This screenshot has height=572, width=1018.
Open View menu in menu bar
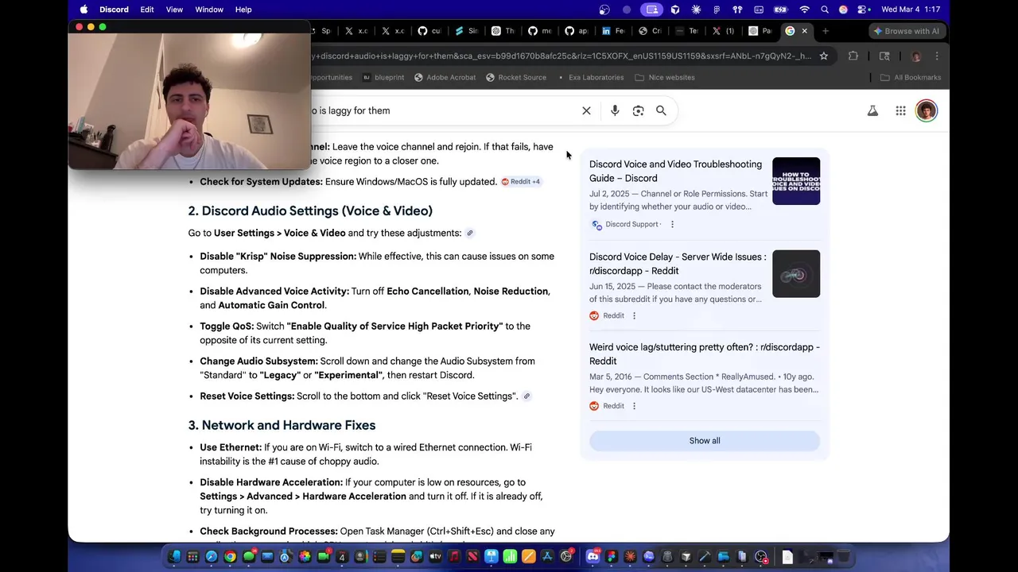(x=174, y=10)
